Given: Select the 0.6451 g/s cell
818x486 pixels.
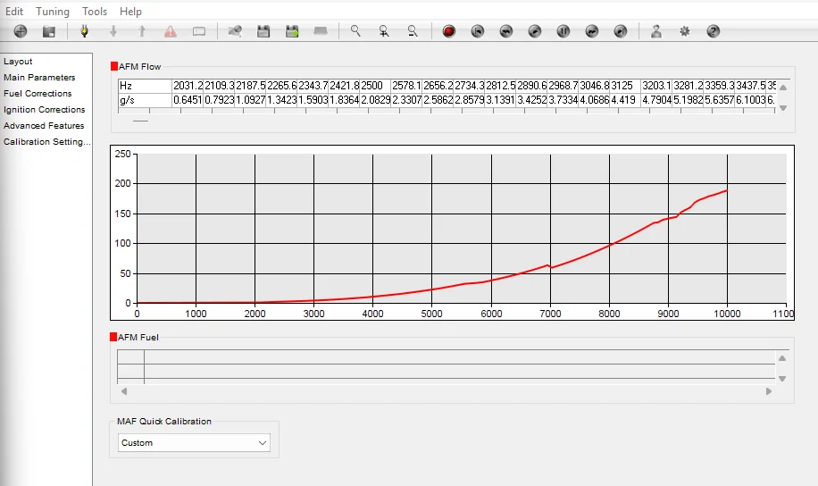Looking at the screenshot, I should pos(188,100).
